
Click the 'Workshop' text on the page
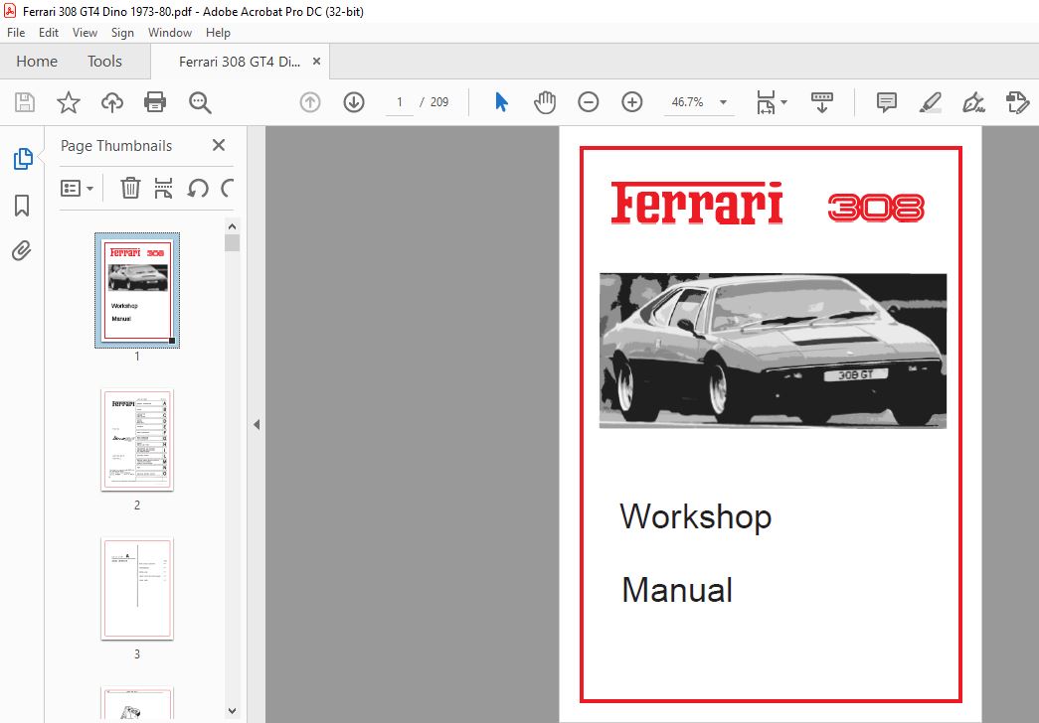(696, 517)
